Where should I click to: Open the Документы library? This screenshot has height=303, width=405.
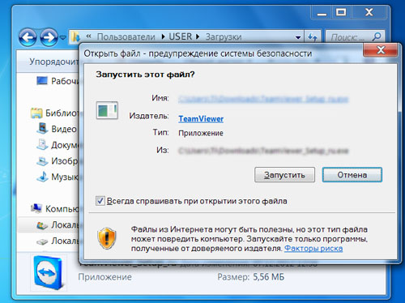point(58,145)
